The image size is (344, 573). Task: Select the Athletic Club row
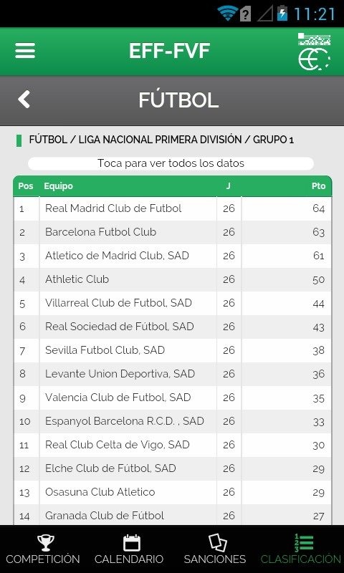[x=173, y=279]
